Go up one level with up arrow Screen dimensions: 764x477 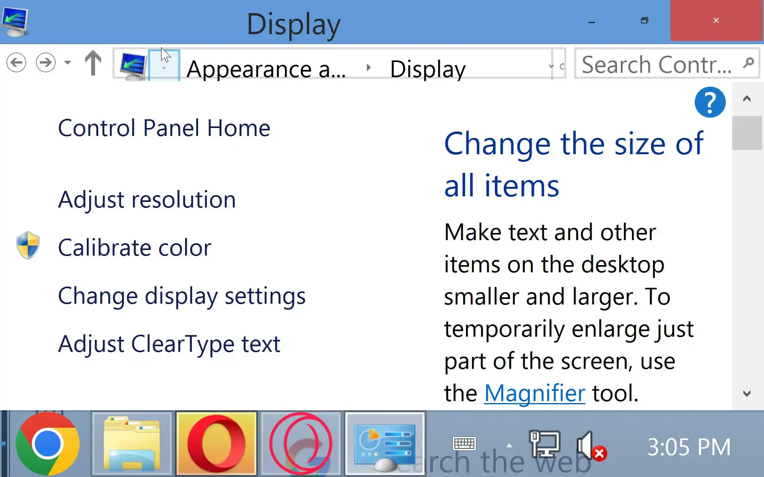[93, 63]
